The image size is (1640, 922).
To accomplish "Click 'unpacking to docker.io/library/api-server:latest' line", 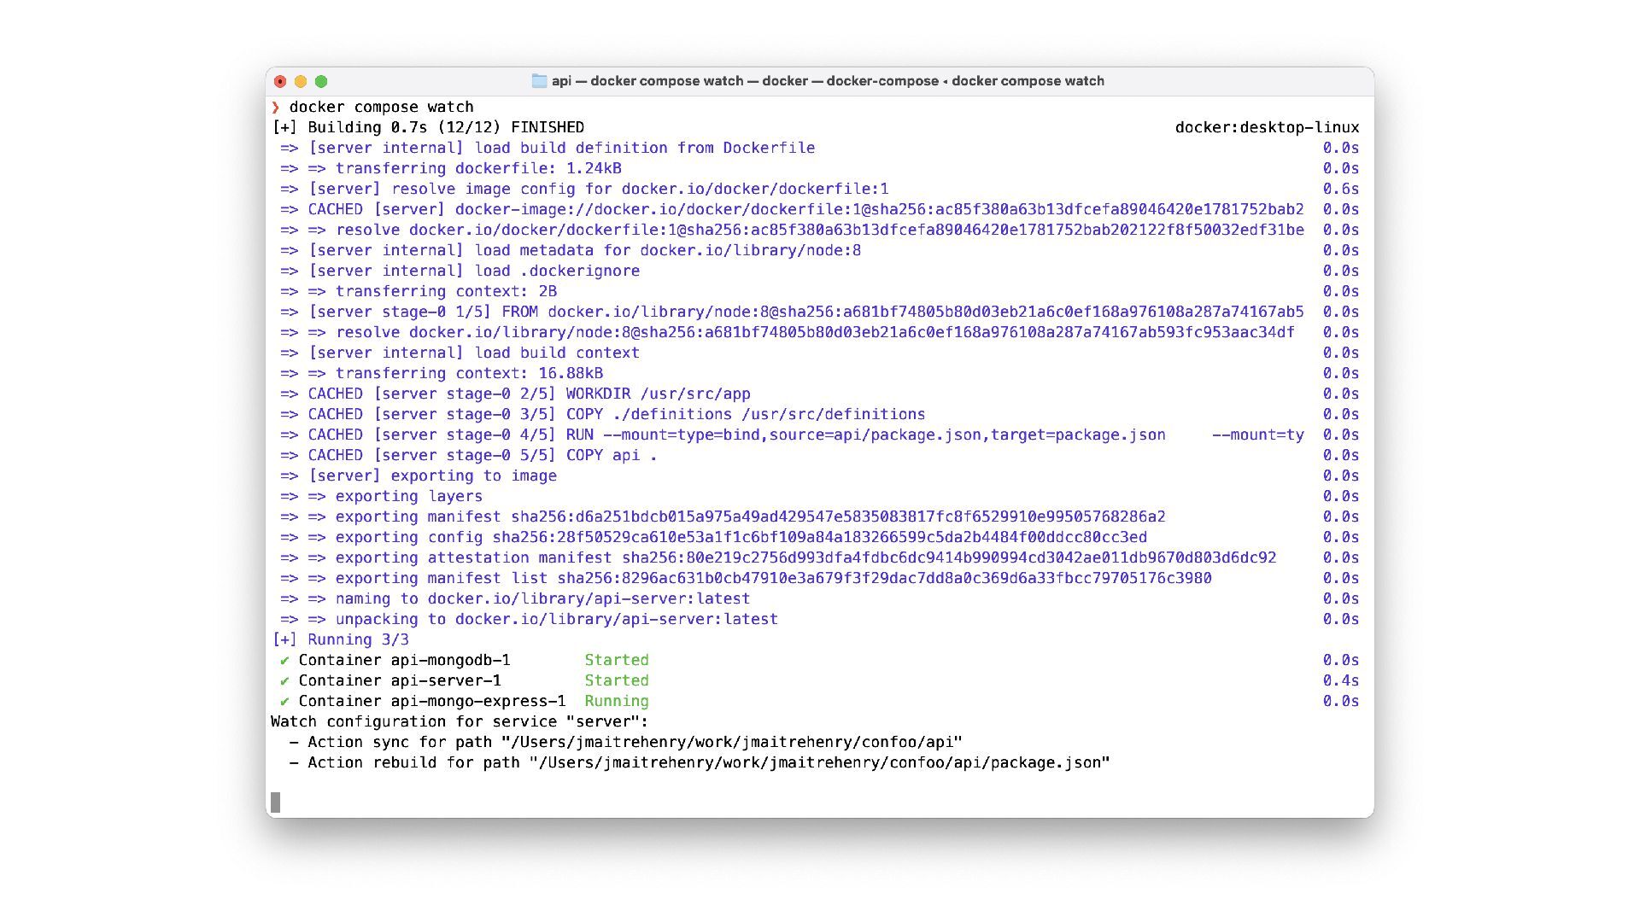I will (x=529, y=619).
